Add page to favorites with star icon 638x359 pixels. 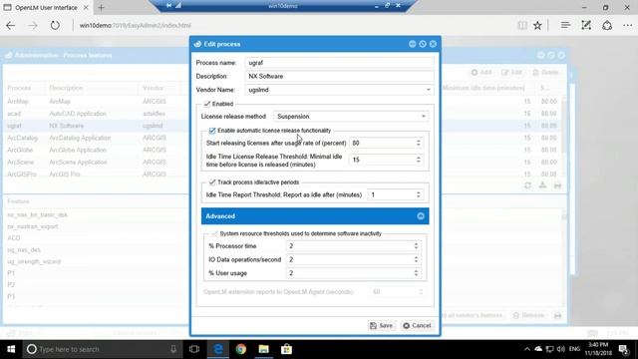click(537, 25)
